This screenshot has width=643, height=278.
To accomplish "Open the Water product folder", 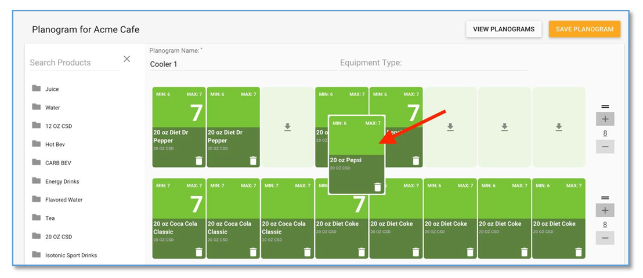I will pyautogui.click(x=46, y=107).
